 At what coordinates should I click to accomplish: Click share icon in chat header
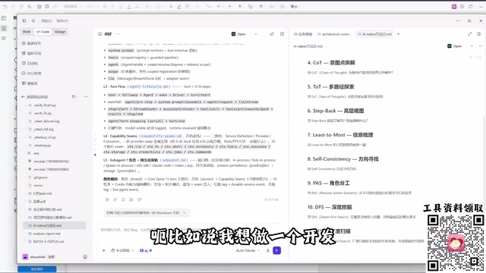[x=272, y=34]
